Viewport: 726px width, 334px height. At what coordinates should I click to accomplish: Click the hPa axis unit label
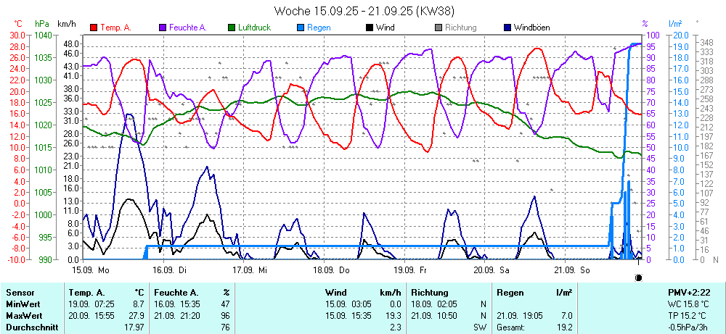[x=44, y=24]
